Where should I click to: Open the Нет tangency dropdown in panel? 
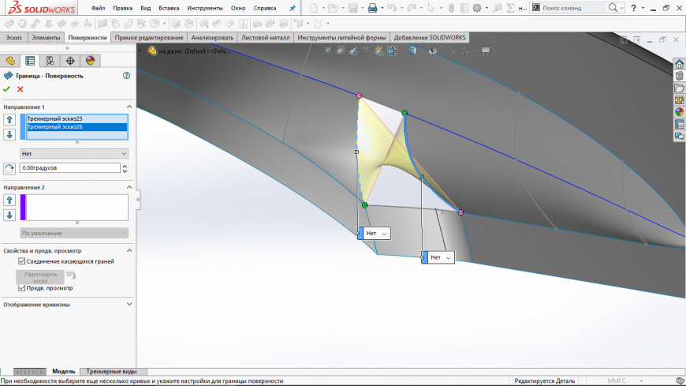74,154
